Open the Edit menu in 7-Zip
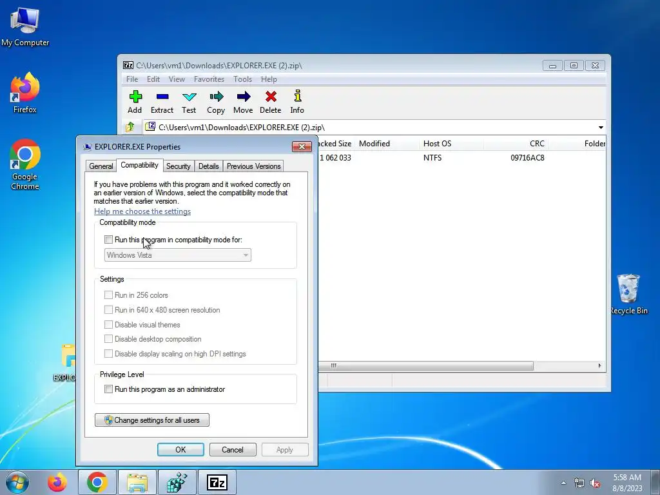Viewport: 660px width, 495px height. [x=153, y=79]
